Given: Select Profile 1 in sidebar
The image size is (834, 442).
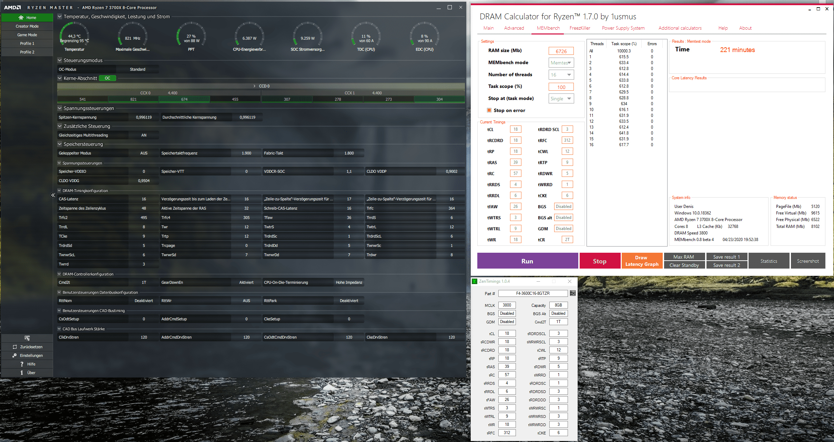Looking at the screenshot, I should (27, 43).
